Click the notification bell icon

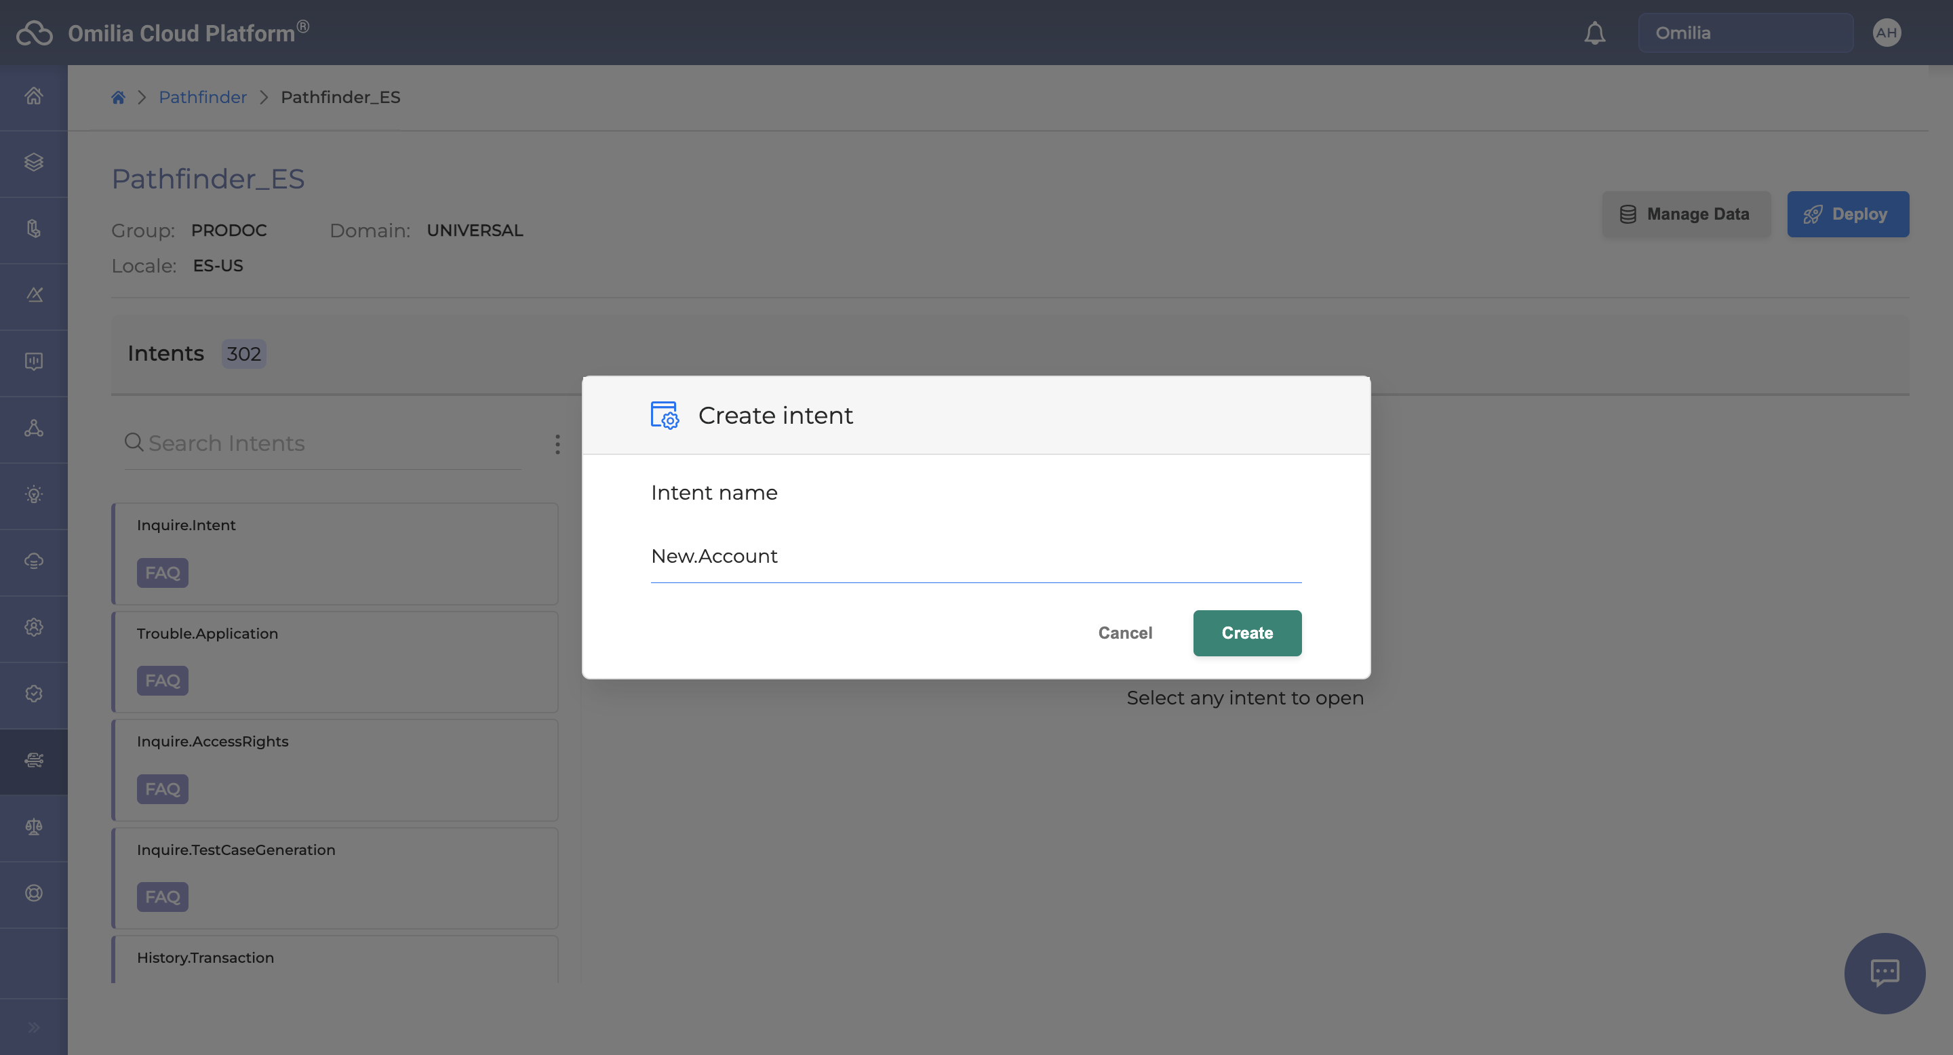point(1594,33)
